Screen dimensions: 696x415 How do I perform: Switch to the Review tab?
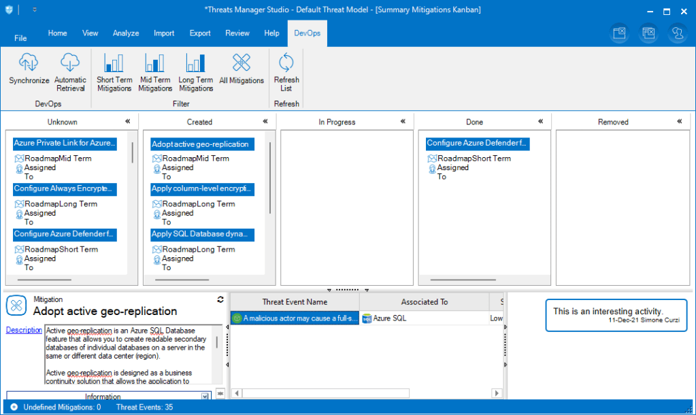tap(237, 33)
